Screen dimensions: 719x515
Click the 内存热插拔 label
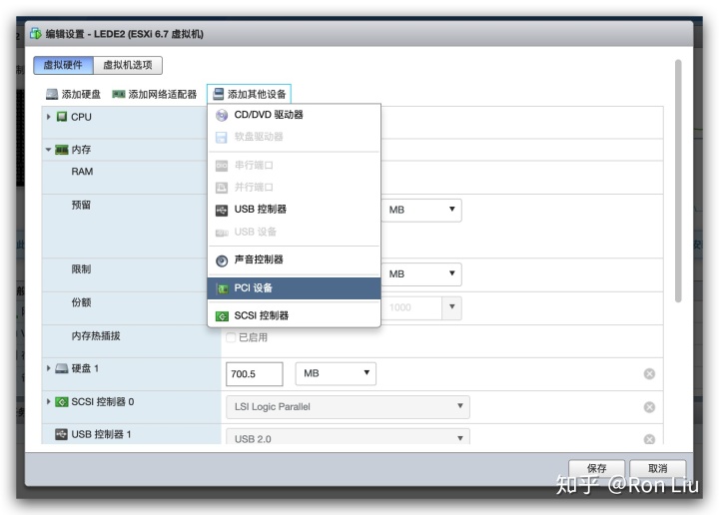pyautogui.click(x=96, y=336)
